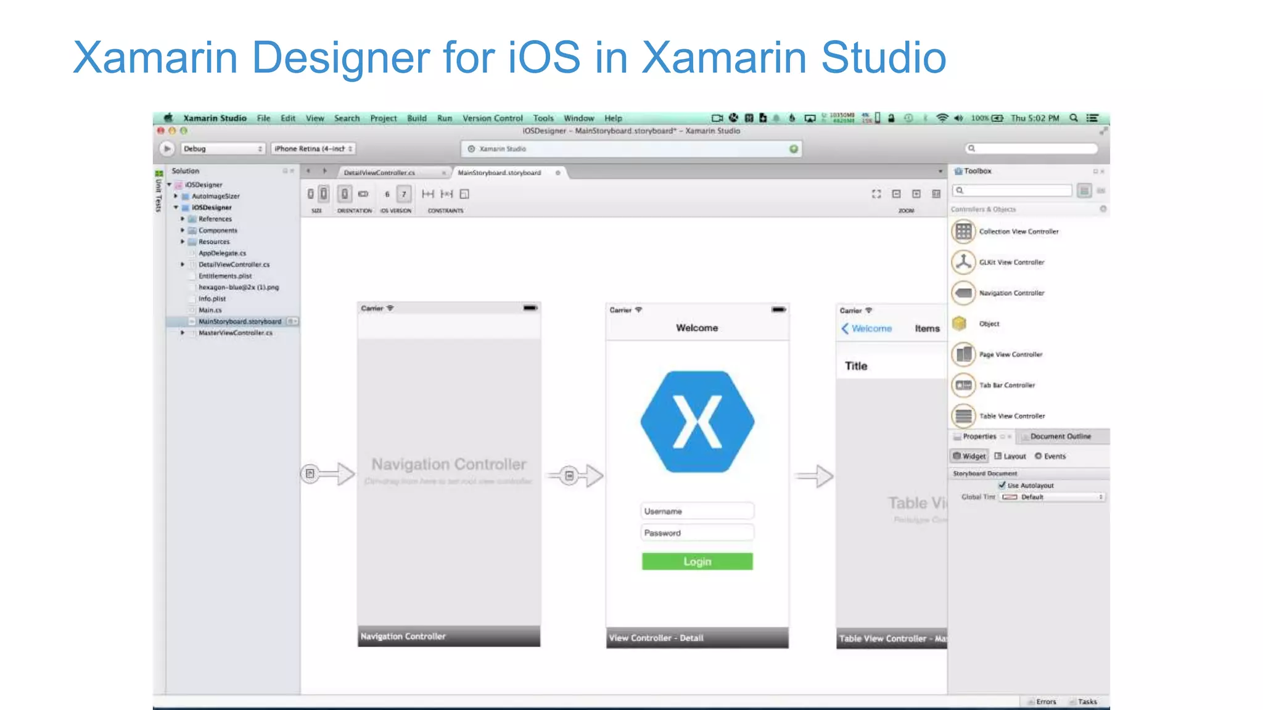Switch iOS version to 7

click(404, 194)
